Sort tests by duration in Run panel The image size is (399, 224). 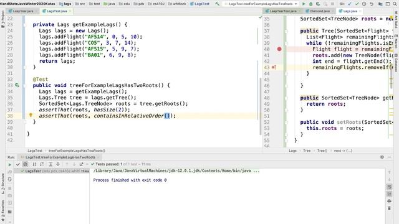pos(42,164)
